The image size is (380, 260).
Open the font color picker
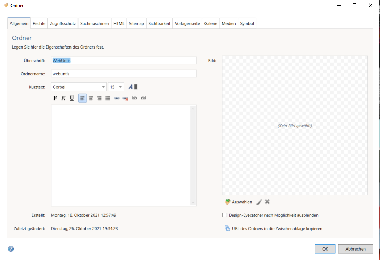click(x=133, y=87)
